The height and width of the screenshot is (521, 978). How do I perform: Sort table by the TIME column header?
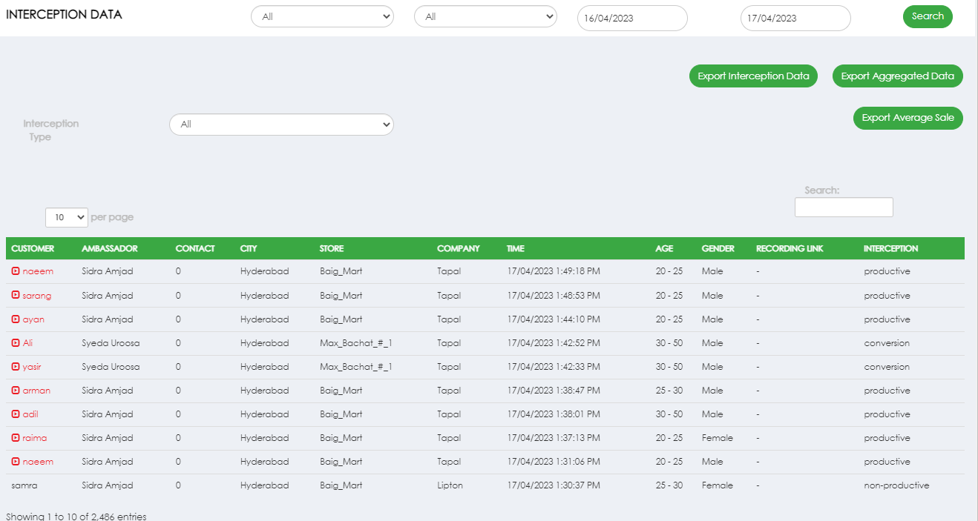coord(516,248)
